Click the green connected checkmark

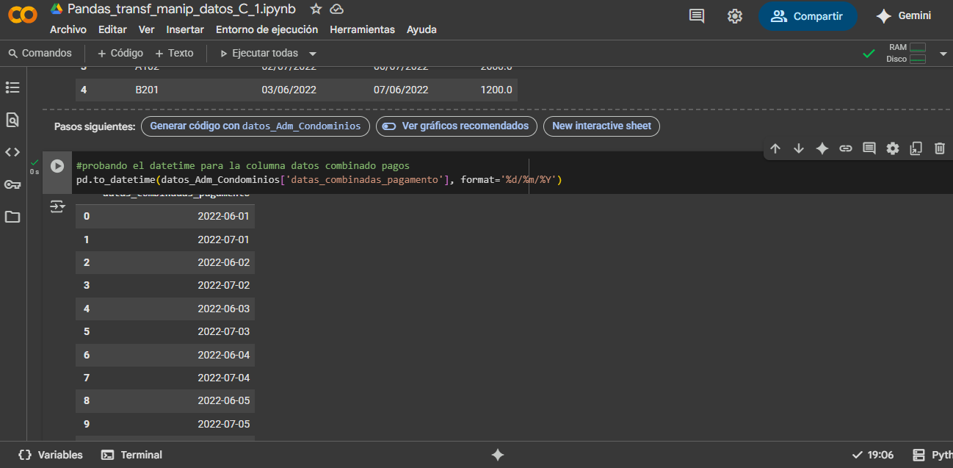point(869,54)
